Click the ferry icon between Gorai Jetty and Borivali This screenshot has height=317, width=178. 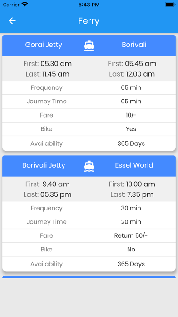pos(89,46)
